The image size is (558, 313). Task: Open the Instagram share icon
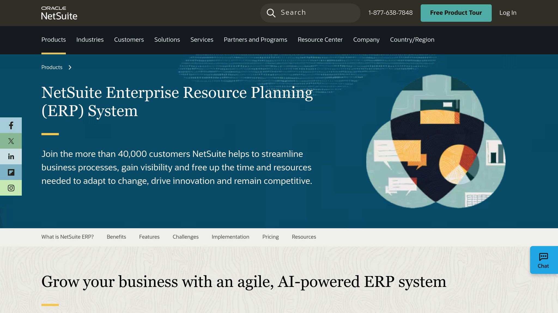11,187
